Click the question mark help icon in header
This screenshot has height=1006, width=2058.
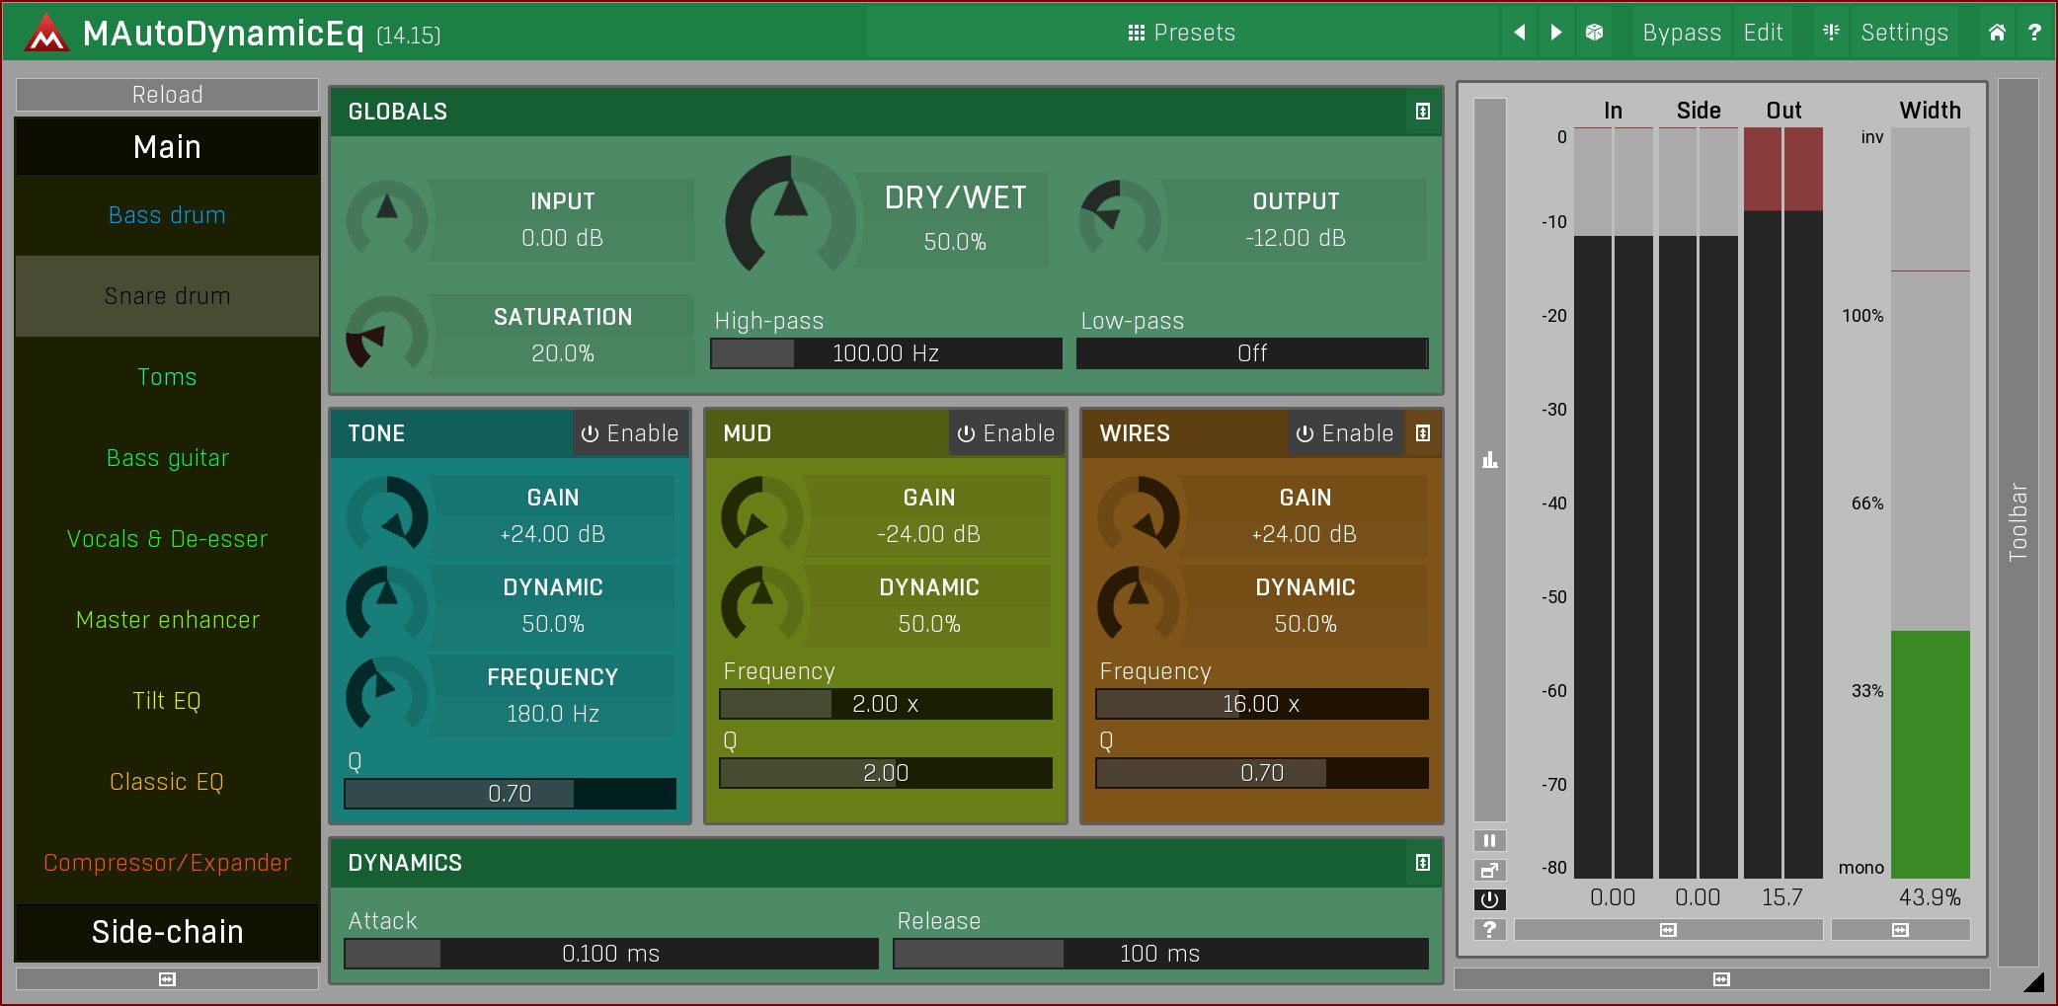click(x=2034, y=33)
